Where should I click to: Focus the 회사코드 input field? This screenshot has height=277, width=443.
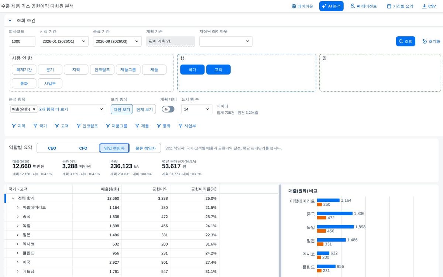point(22,41)
